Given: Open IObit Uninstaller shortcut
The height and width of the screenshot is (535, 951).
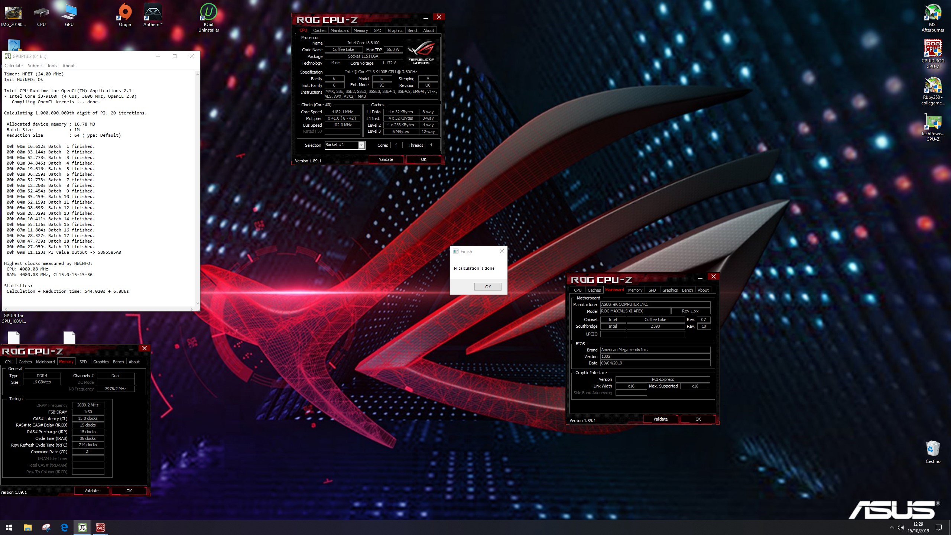Looking at the screenshot, I should pyautogui.click(x=209, y=18).
